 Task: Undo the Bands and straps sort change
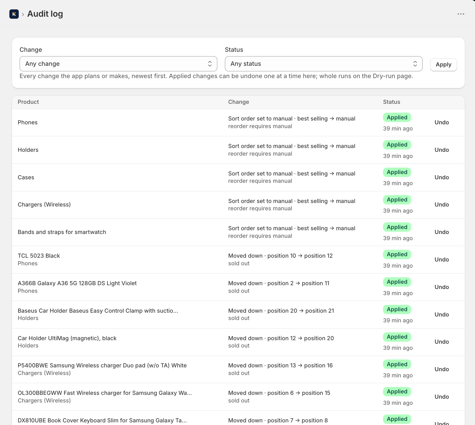click(x=442, y=232)
